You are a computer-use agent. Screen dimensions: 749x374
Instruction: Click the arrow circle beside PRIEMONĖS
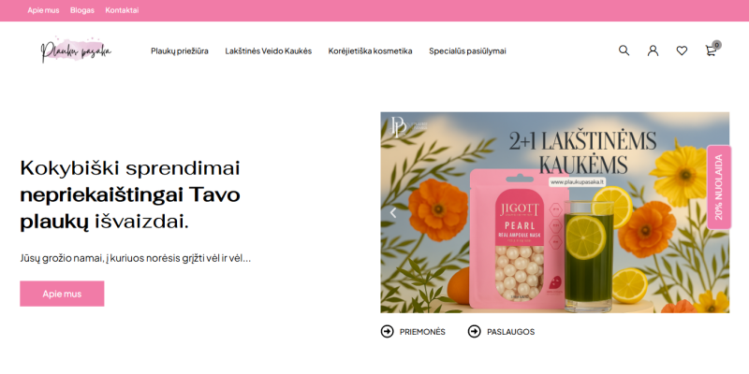(387, 332)
